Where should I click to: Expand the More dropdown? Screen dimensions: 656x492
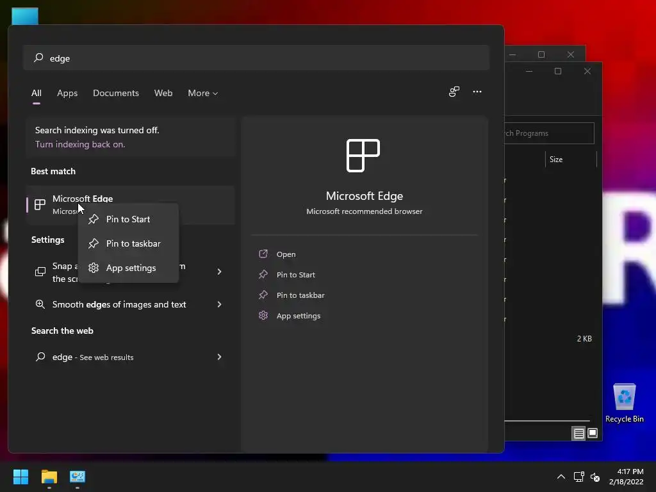point(203,93)
